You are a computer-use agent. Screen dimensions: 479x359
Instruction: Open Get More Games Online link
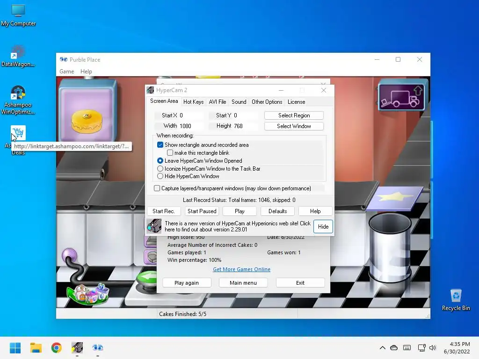(242, 269)
